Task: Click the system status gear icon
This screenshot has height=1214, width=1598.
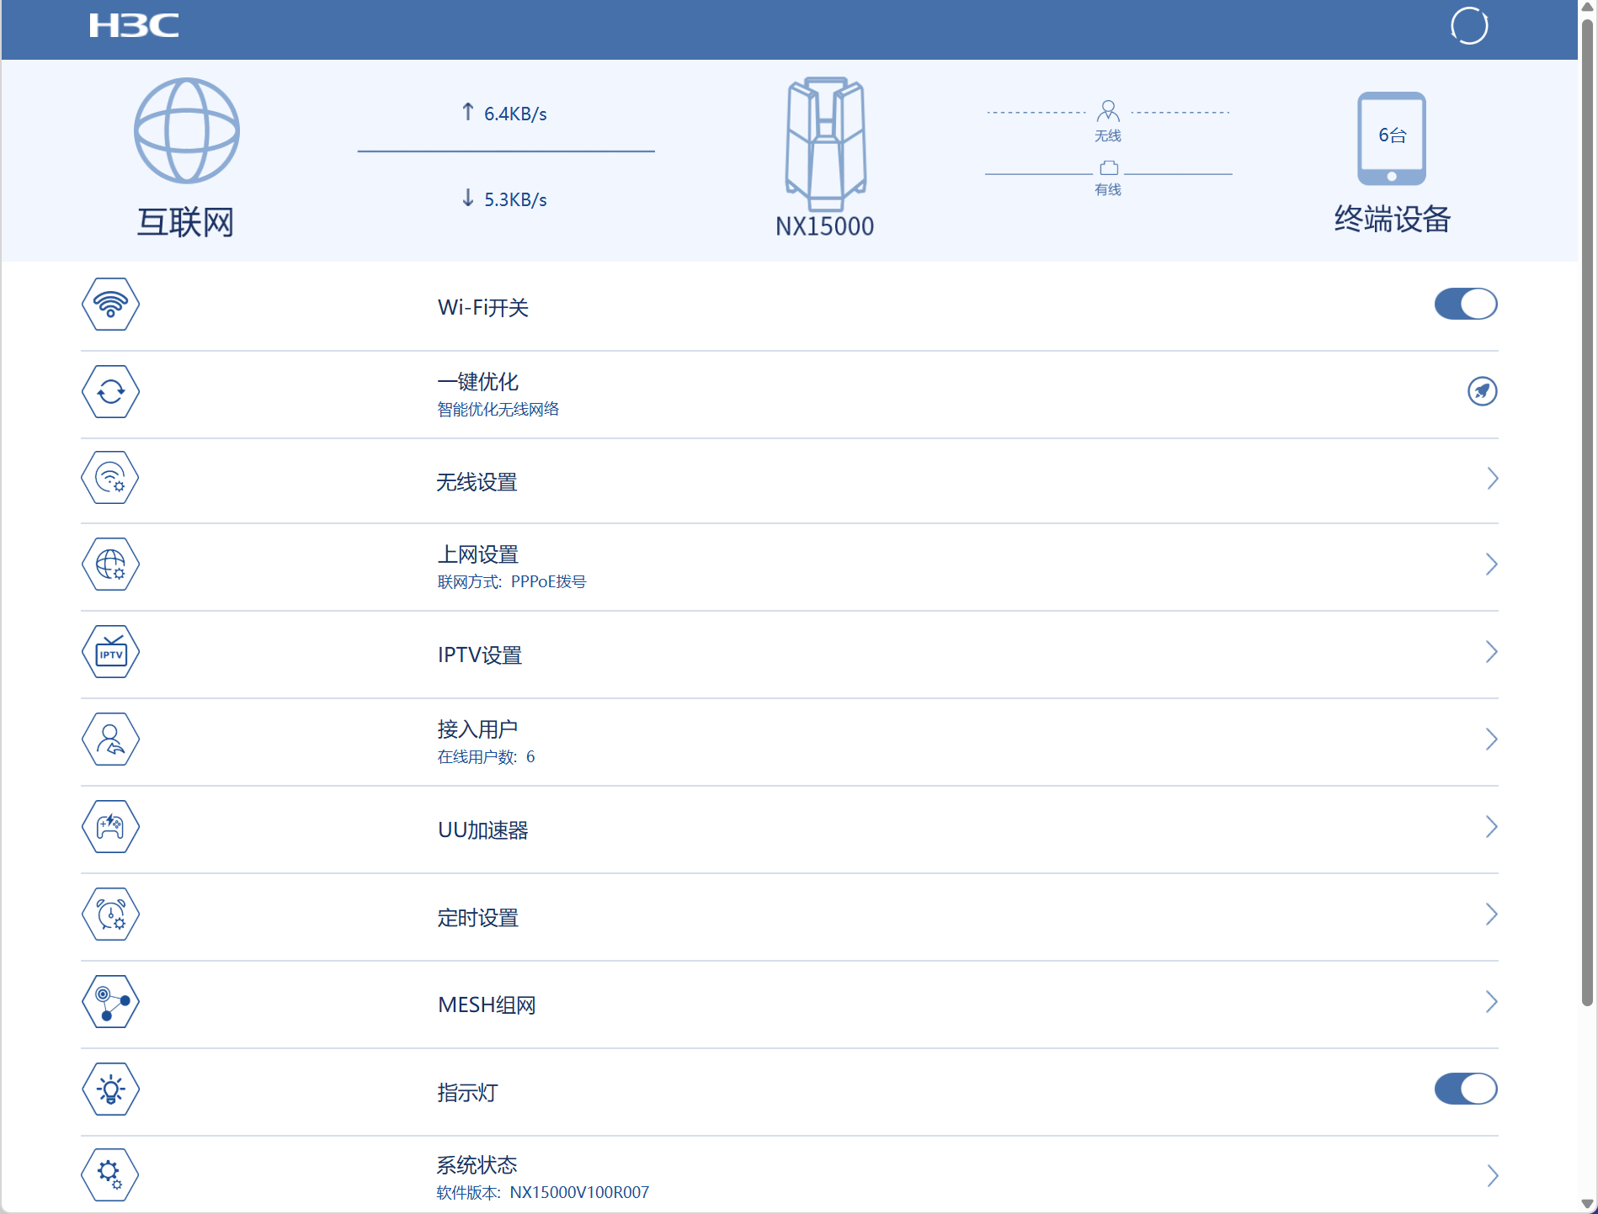Action: click(x=110, y=1174)
